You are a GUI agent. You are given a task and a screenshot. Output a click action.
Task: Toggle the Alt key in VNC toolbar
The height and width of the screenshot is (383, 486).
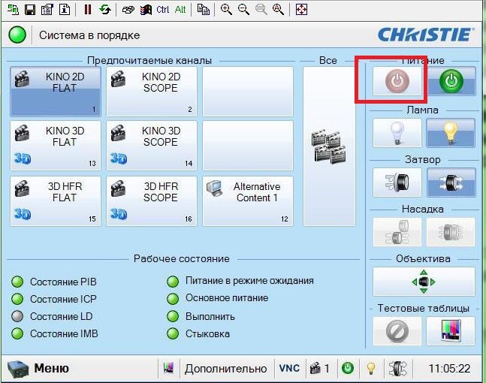[x=180, y=10]
